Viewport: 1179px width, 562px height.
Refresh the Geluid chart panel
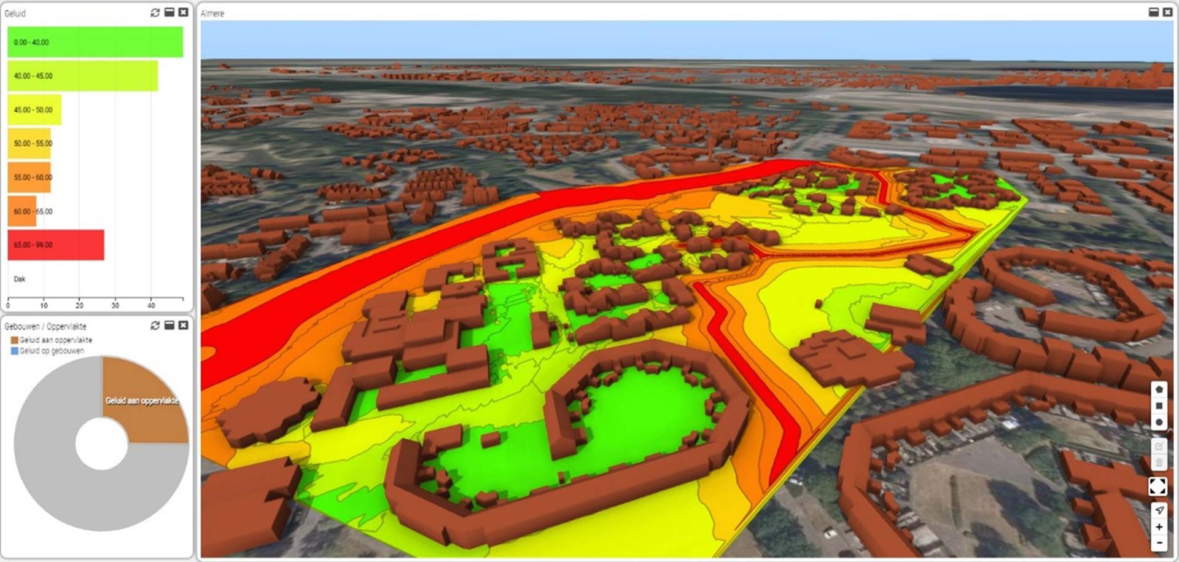pos(155,13)
